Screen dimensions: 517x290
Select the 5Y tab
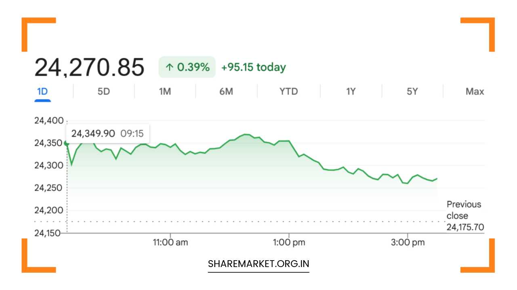tap(412, 92)
